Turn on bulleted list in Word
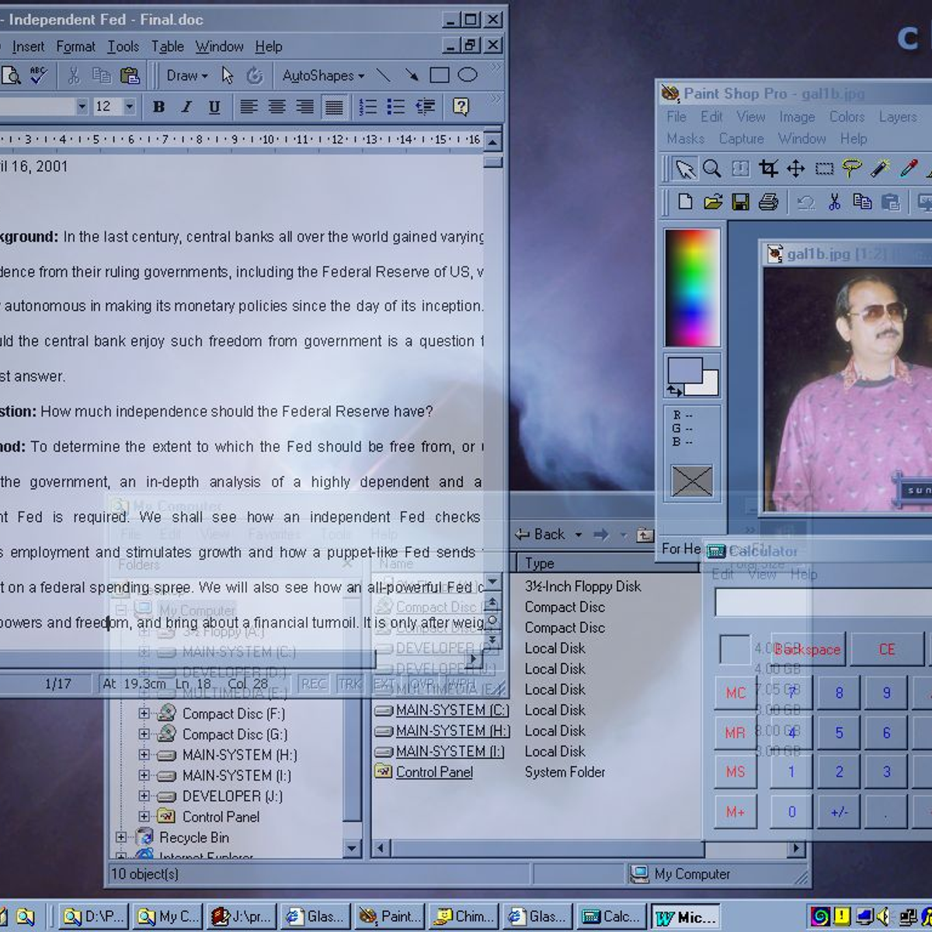The height and width of the screenshot is (932, 932). (x=396, y=106)
